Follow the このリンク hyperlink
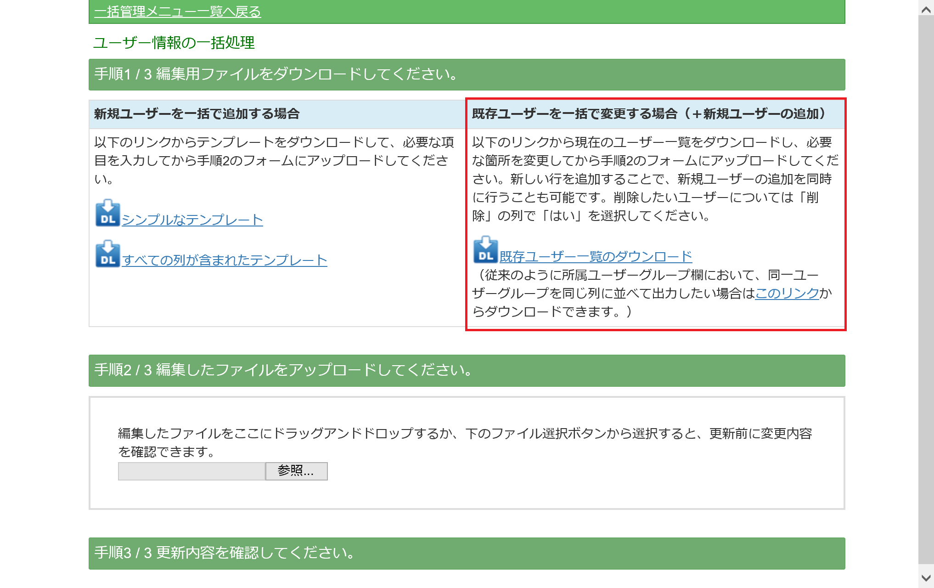The width and height of the screenshot is (934, 588). 787,293
